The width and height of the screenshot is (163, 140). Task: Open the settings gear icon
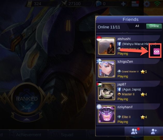tap(147, 4)
